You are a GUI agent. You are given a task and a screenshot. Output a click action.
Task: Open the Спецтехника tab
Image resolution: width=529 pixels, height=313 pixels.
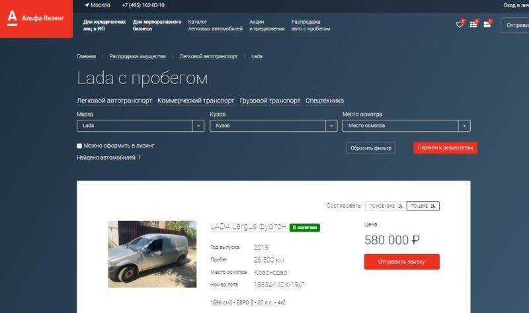tap(325, 101)
